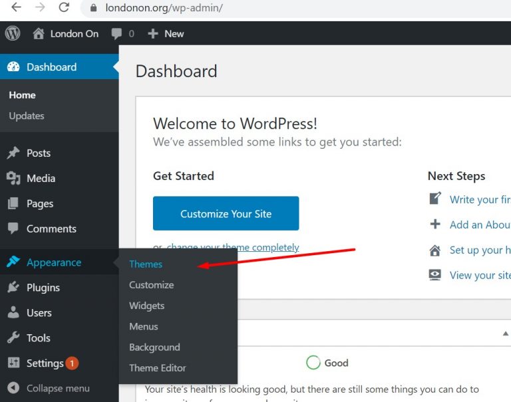Open the Comments section in sidebar

(x=51, y=229)
